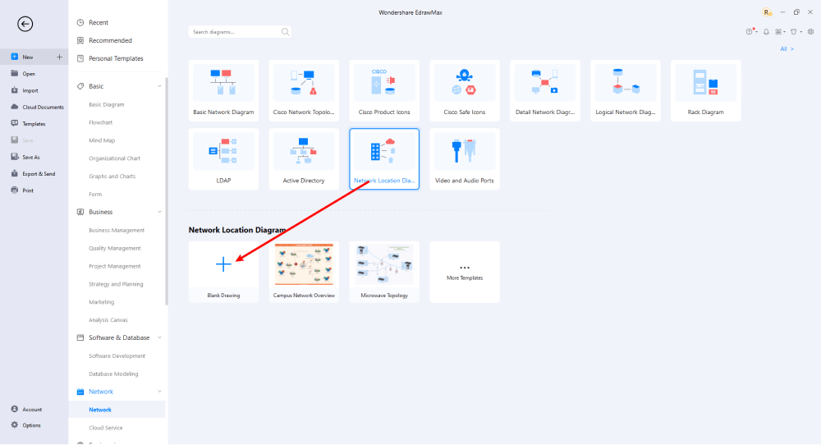The height and width of the screenshot is (445, 821).
Task: Select Project Management subcategory
Action: [115, 266]
